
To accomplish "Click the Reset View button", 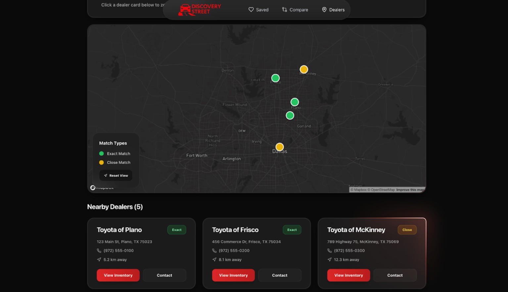I will point(116,175).
